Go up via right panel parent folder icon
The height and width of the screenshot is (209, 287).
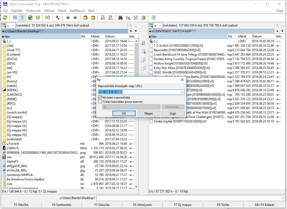click(x=151, y=41)
